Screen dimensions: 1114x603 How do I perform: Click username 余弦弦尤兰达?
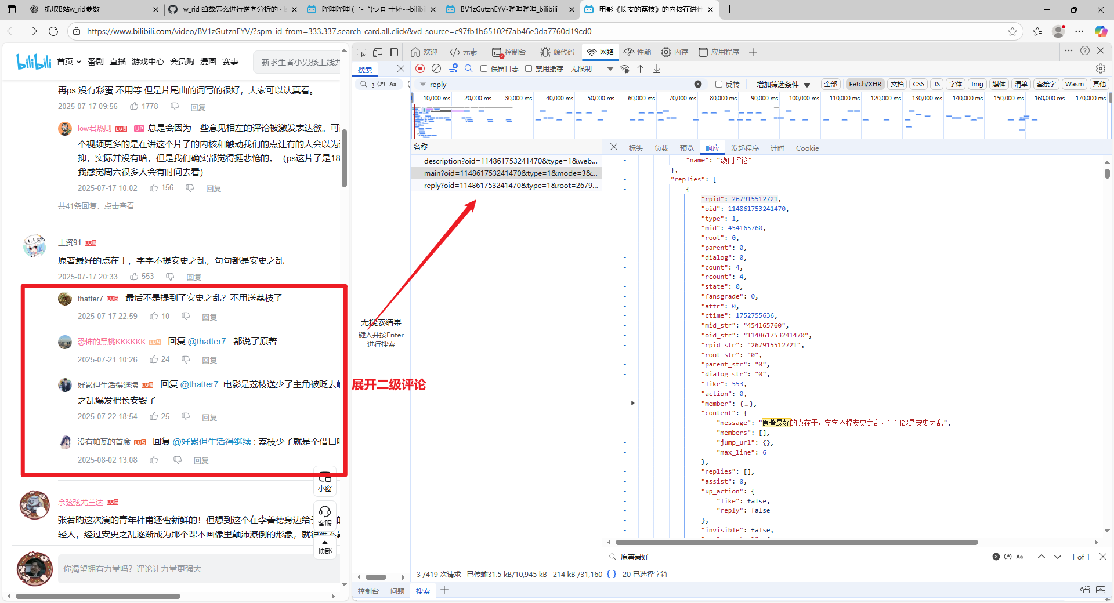(x=81, y=502)
